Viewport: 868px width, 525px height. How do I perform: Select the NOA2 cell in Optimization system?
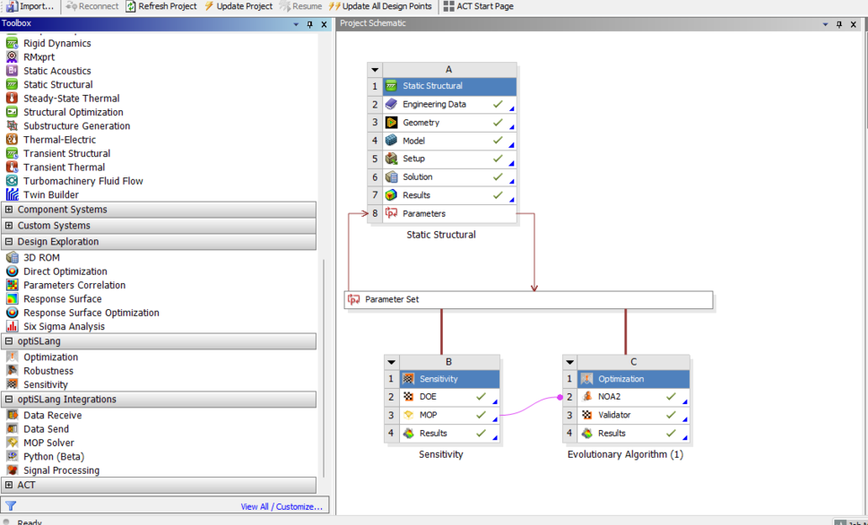click(634, 397)
